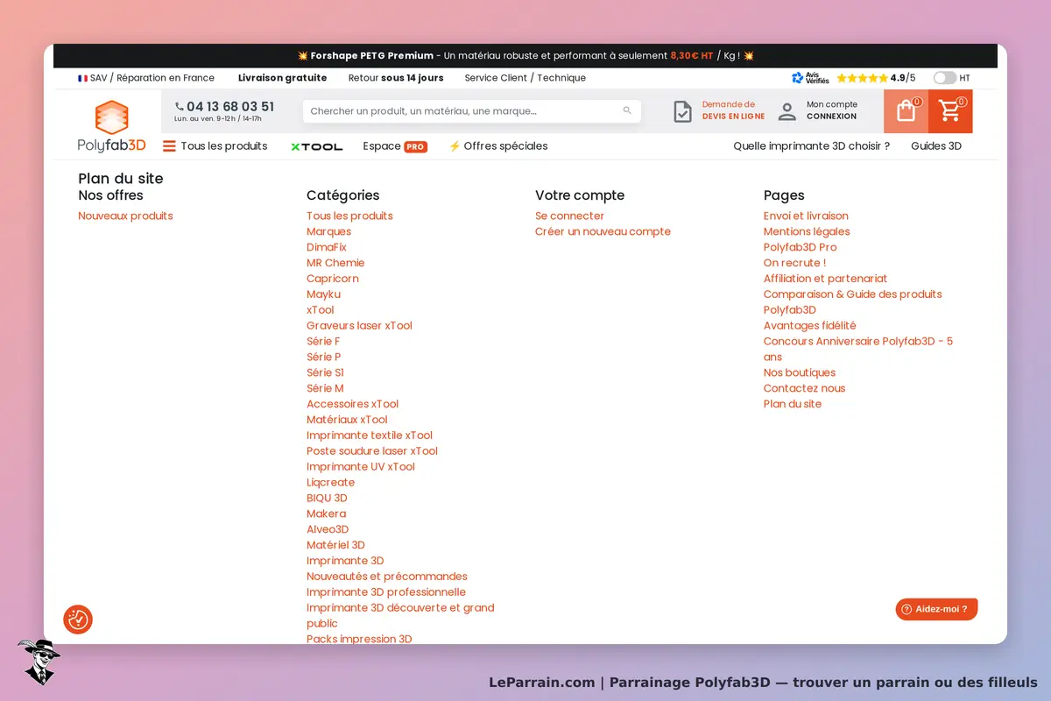Open the Liqcreate link

[330, 483]
